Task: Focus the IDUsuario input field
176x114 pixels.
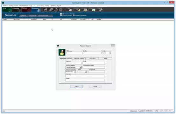Action: coord(74,53)
